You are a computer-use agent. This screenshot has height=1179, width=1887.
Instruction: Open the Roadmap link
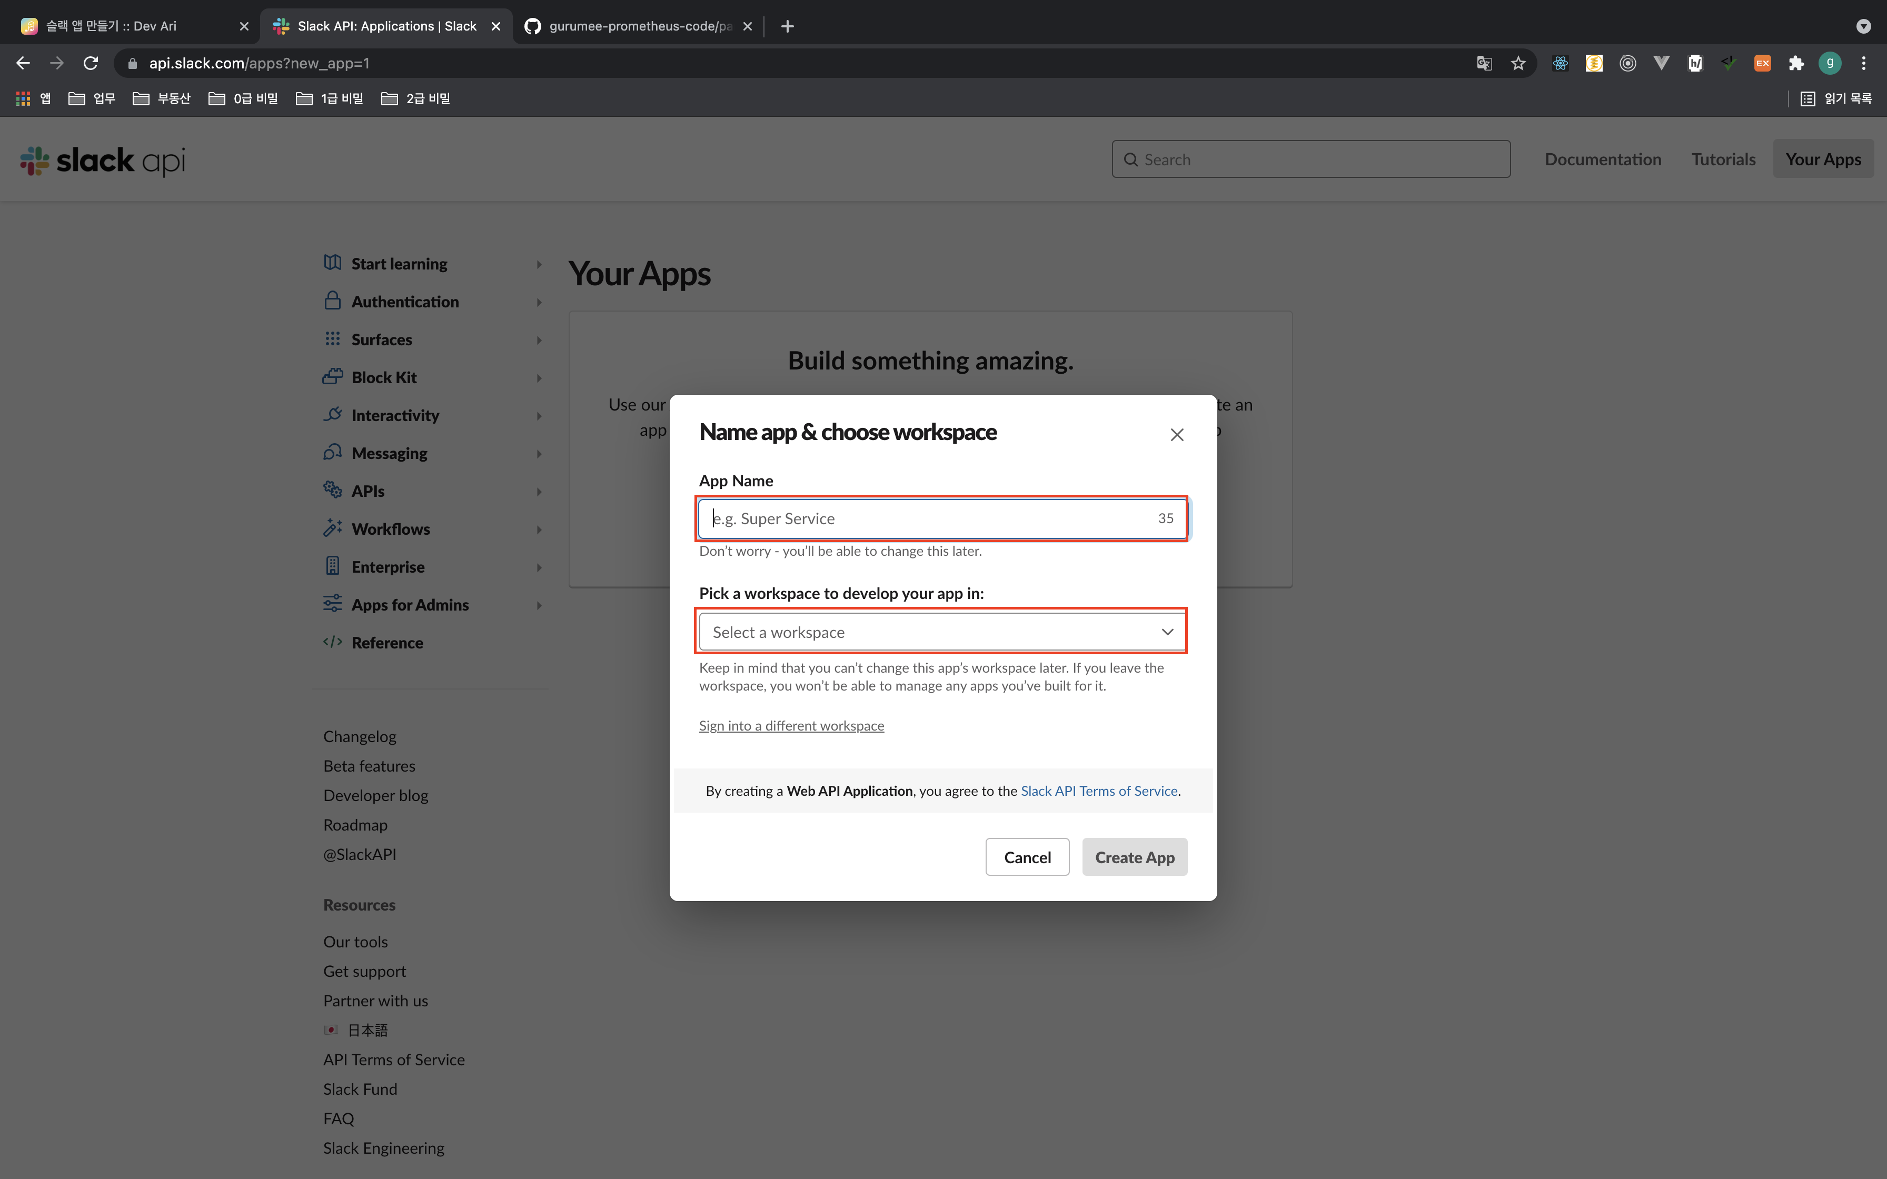[x=355, y=825]
